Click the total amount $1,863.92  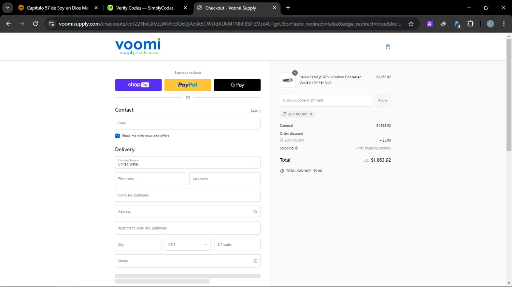[381, 160]
